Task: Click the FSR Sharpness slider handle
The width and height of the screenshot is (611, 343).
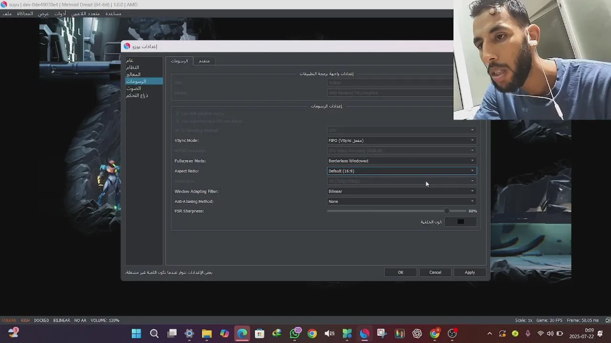Action: click(447, 211)
